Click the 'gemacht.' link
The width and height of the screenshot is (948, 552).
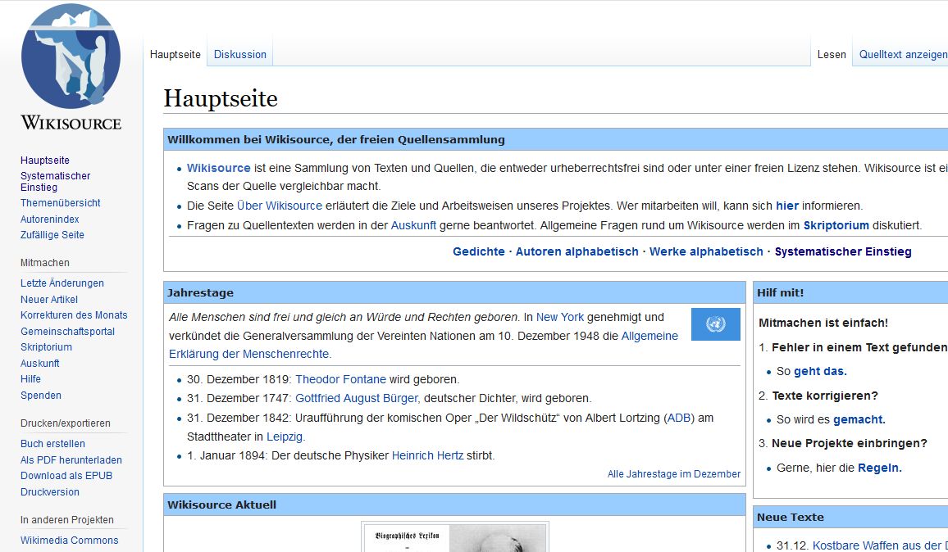click(x=859, y=420)
